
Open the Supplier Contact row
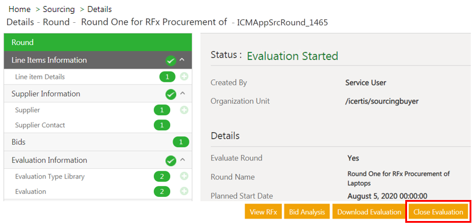[x=98, y=125]
